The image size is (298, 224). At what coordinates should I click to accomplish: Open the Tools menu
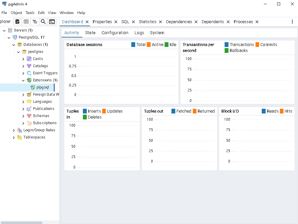[30, 13]
